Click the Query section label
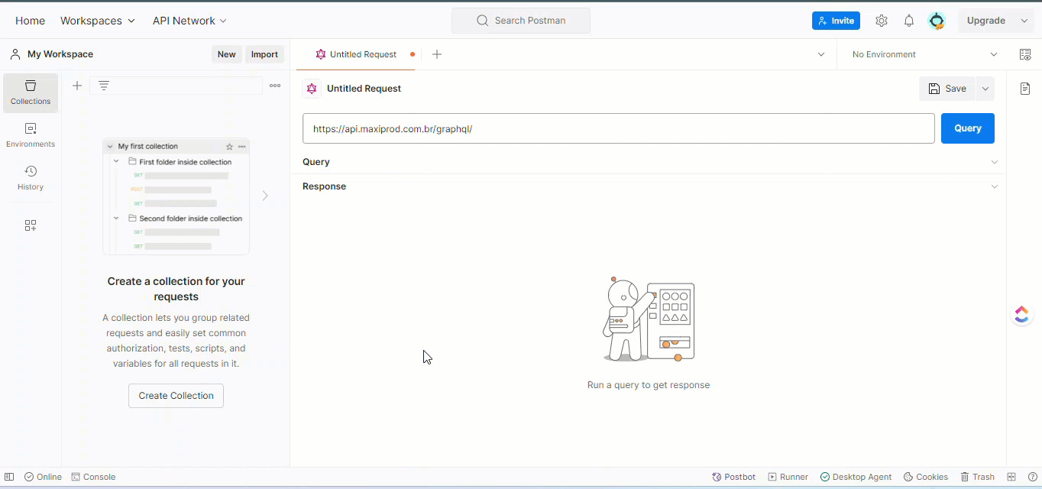The height and width of the screenshot is (489, 1042). pyautogui.click(x=316, y=162)
